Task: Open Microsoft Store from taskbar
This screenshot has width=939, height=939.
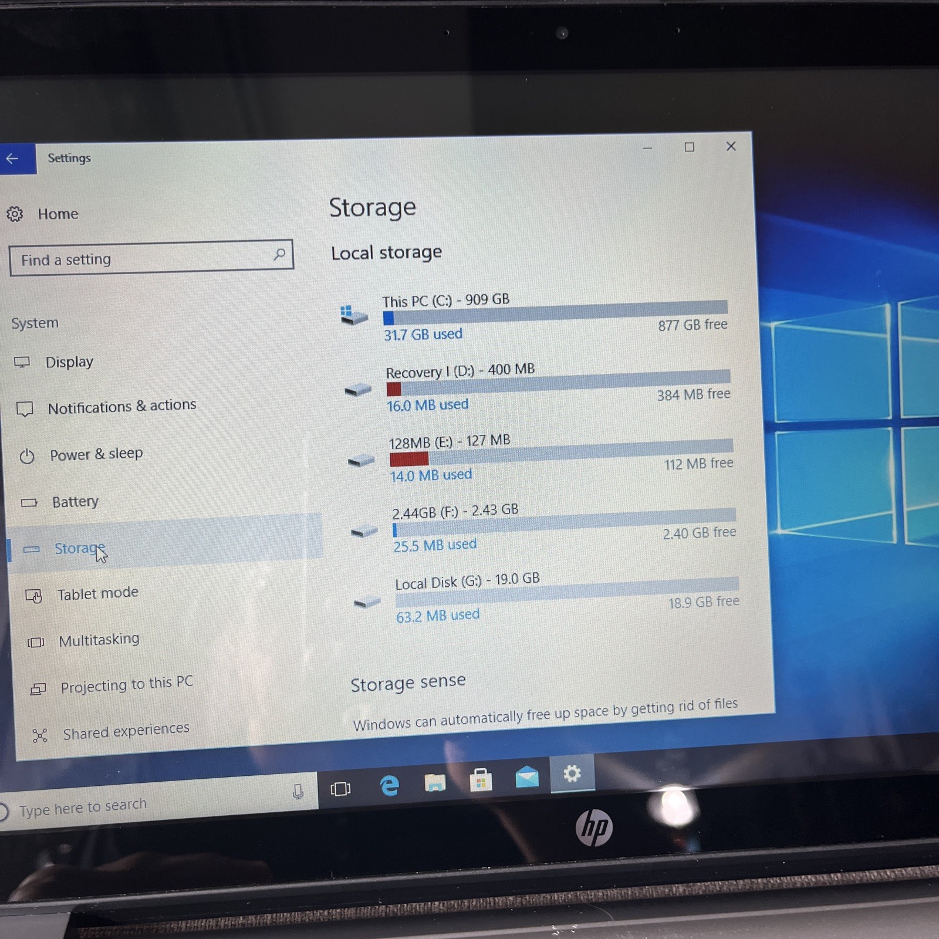Action: (481, 780)
